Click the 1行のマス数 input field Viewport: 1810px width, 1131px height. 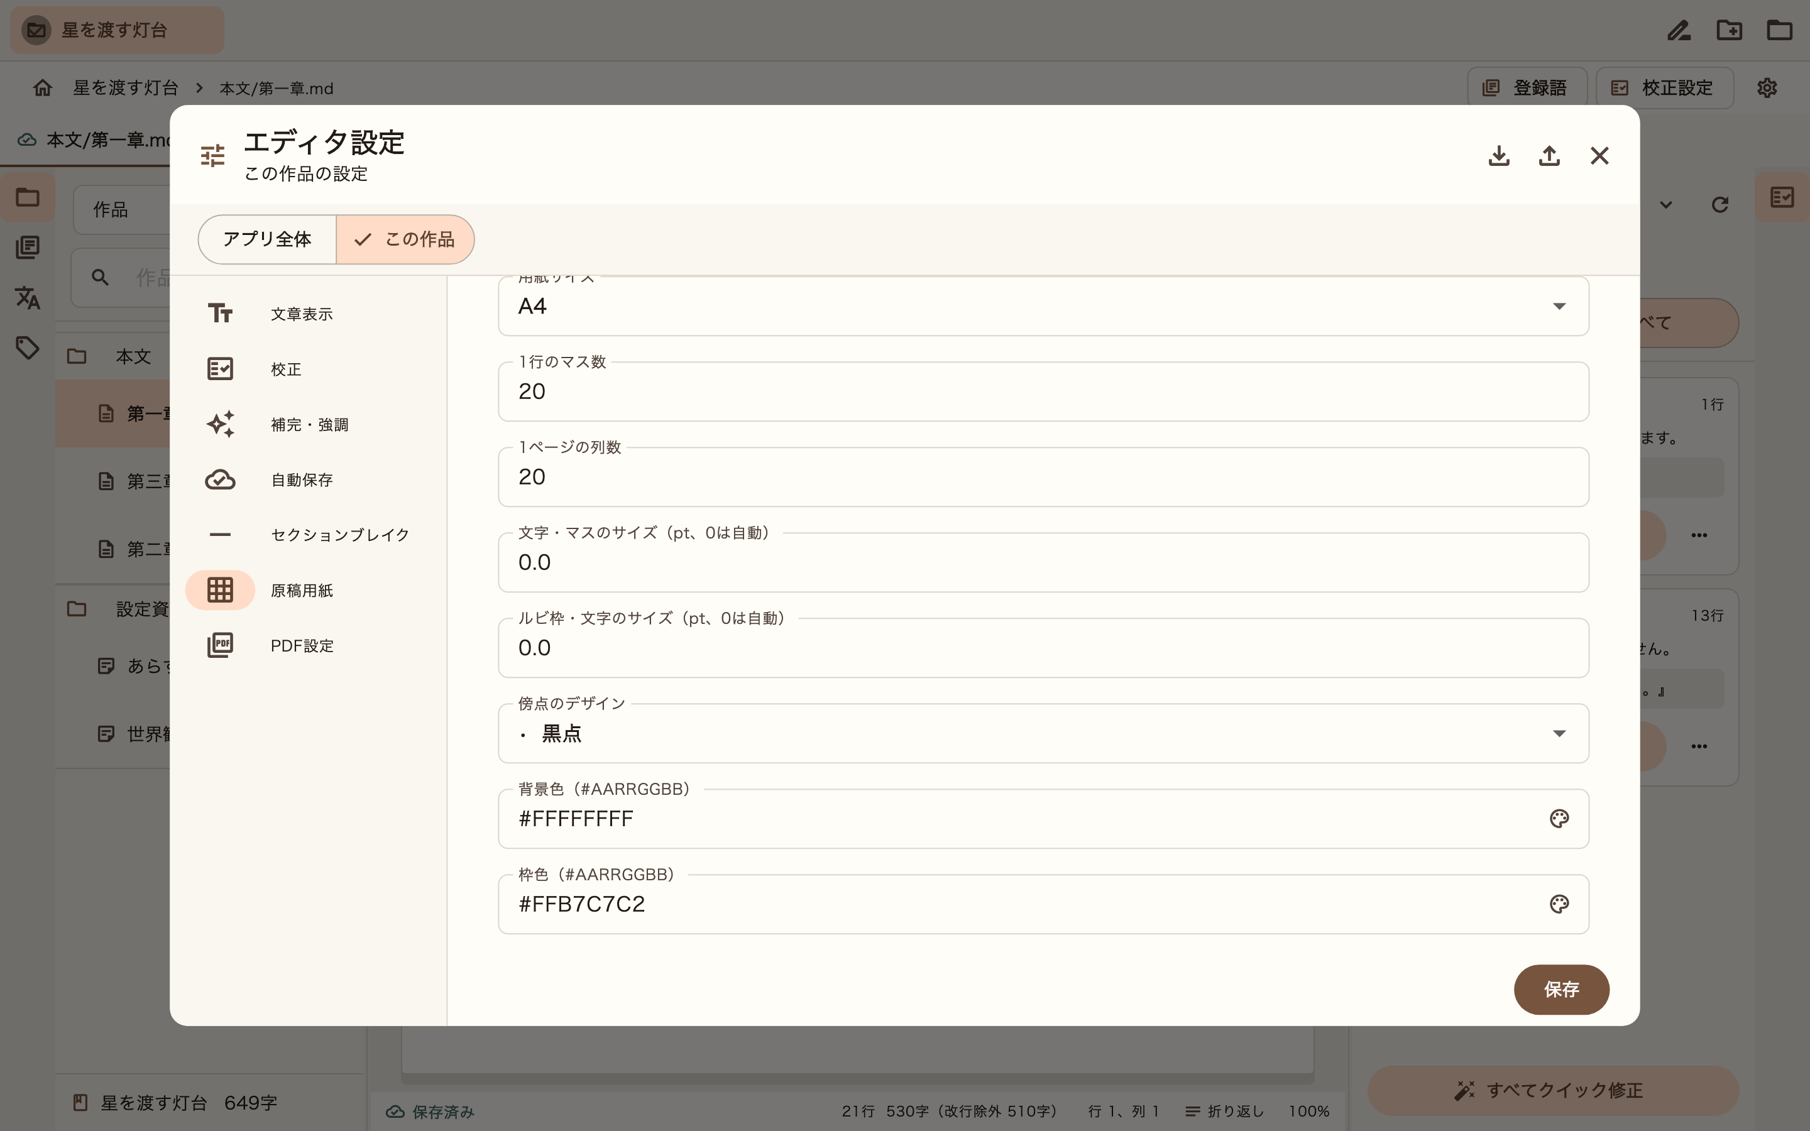[1043, 391]
